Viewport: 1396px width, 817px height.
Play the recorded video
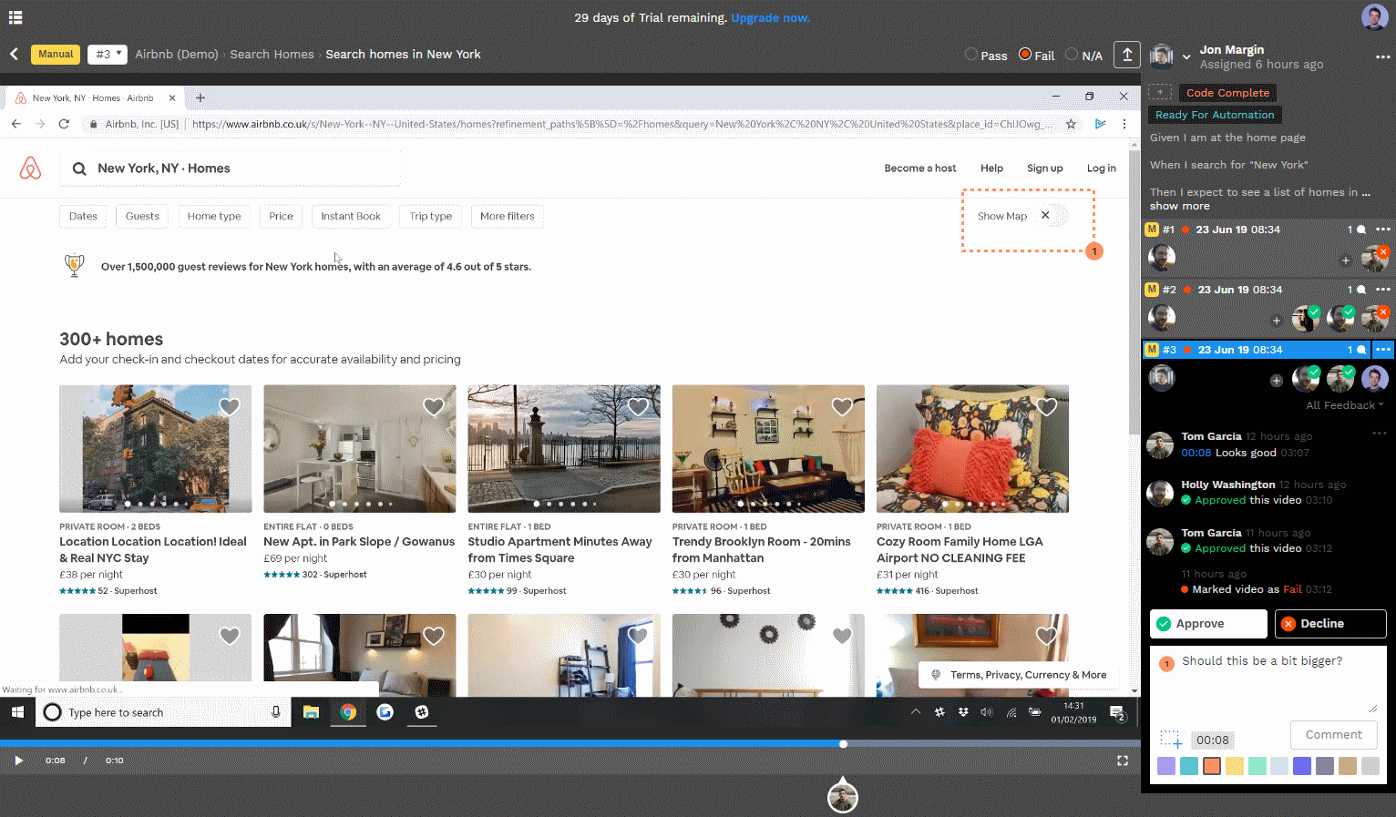coord(18,761)
